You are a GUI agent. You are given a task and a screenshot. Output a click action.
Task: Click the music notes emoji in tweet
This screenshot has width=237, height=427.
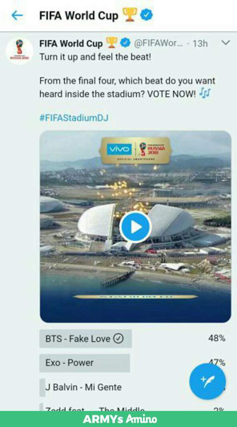coord(205,94)
